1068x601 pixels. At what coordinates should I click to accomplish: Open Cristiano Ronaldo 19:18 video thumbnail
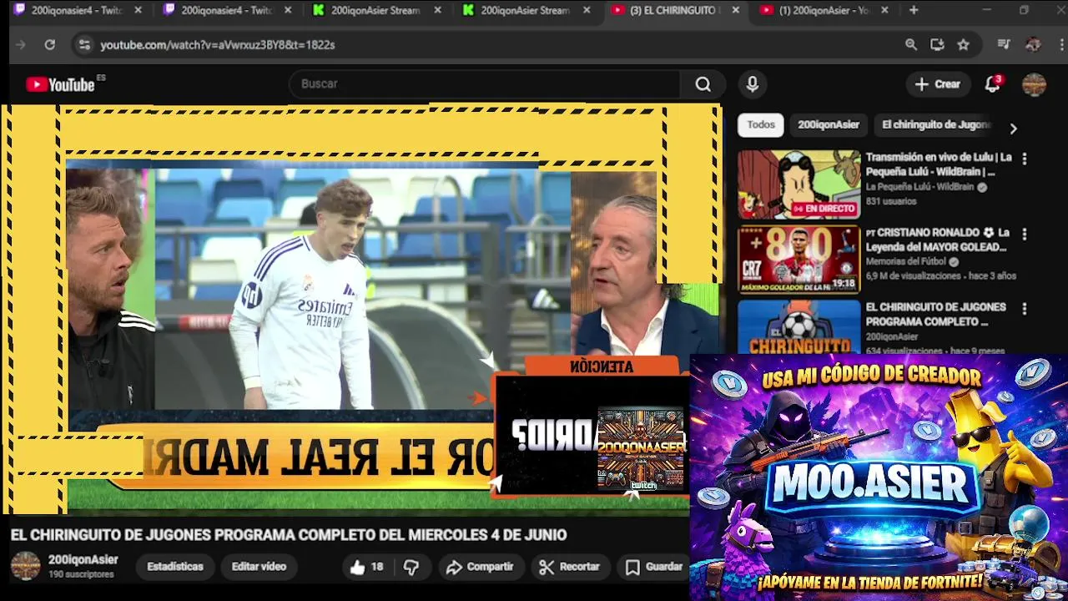[x=798, y=260]
